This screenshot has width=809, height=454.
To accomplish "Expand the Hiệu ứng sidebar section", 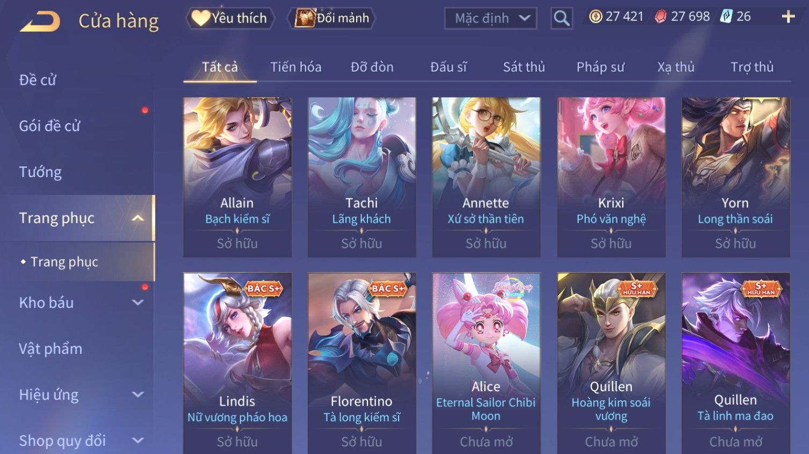I will click(x=138, y=394).
